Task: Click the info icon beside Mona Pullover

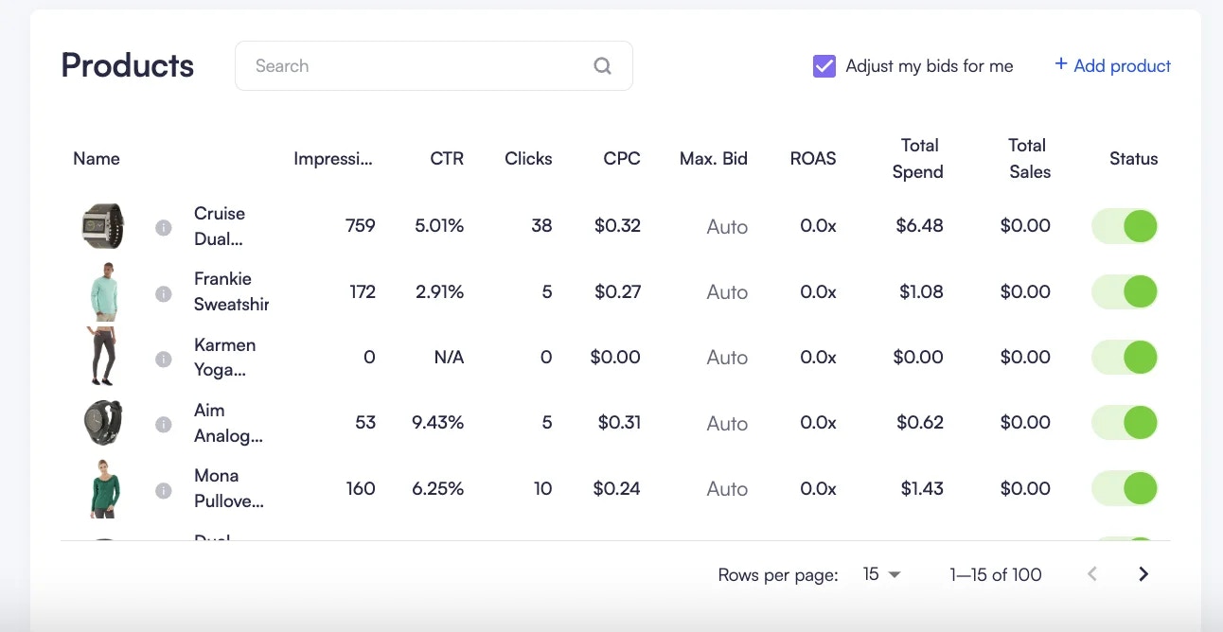Action: tap(163, 488)
